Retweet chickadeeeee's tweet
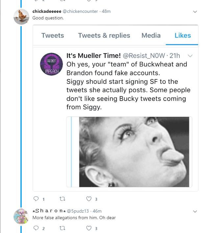This screenshot has width=211, height=233. [x=62, y=199]
